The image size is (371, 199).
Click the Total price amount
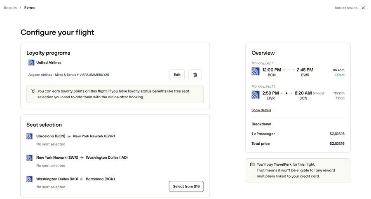pos(337,143)
